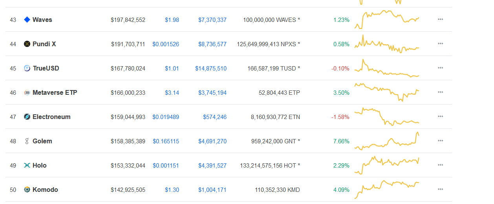The width and height of the screenshot is (494, 204).
Task: Click the Komodo volume $1,004,171
Action: pos(212,190)
